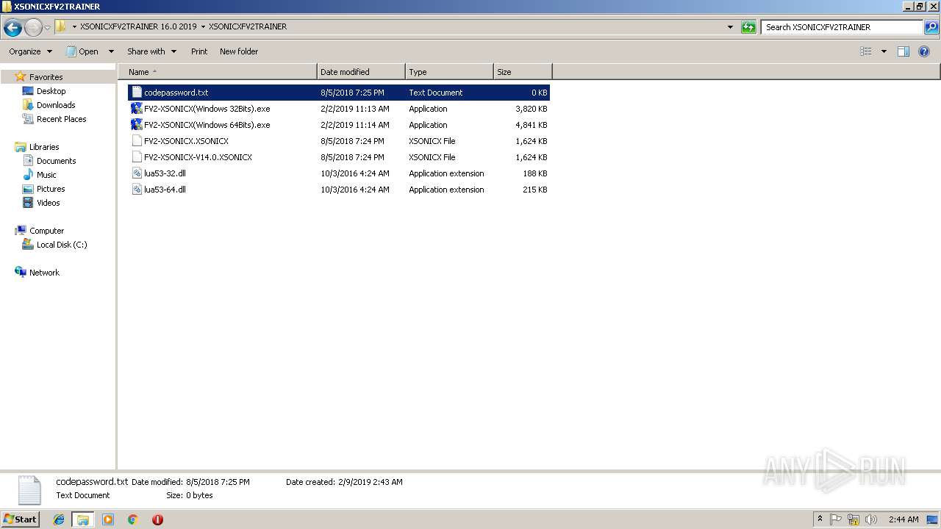Image resolution: width=941 pixels, height=529 pixels.
Task: Select the lua53-32.dll file icon
Action: pos(136,173)
